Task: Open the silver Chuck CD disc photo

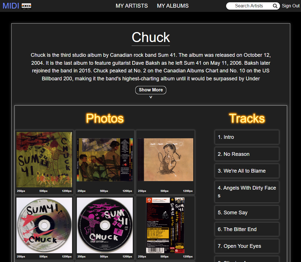Action: (44, 225)
